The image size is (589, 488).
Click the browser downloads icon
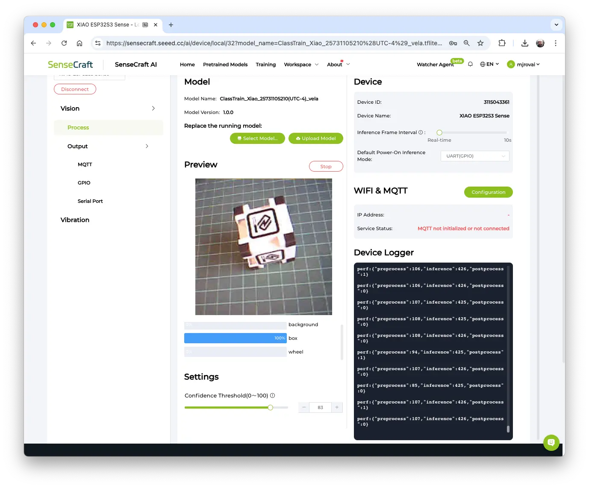tap(525, 43)
